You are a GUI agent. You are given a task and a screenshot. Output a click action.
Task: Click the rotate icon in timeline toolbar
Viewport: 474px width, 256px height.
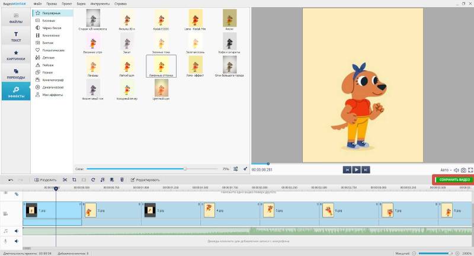click(93, 180)
